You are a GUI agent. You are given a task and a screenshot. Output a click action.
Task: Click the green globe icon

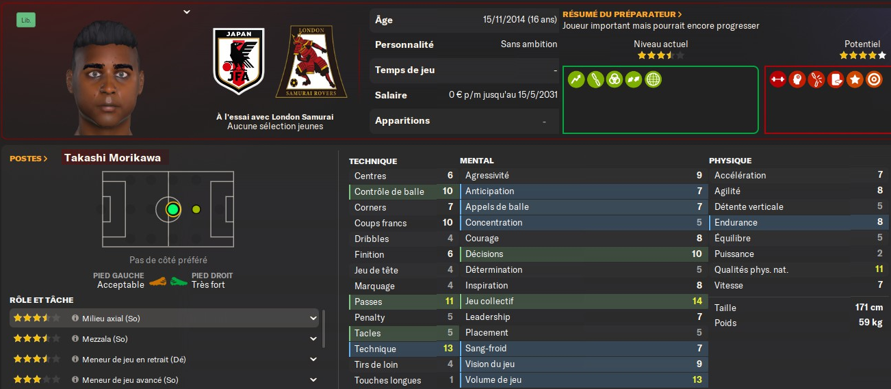pyautogui.click(x=654, y=80)
